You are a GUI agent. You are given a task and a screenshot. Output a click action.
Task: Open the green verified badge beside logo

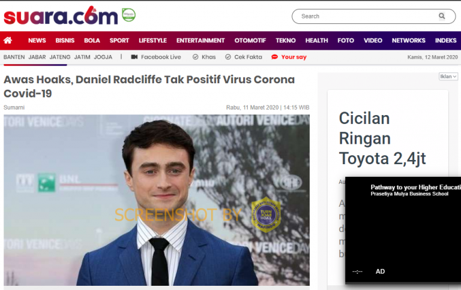coord(129,14)
